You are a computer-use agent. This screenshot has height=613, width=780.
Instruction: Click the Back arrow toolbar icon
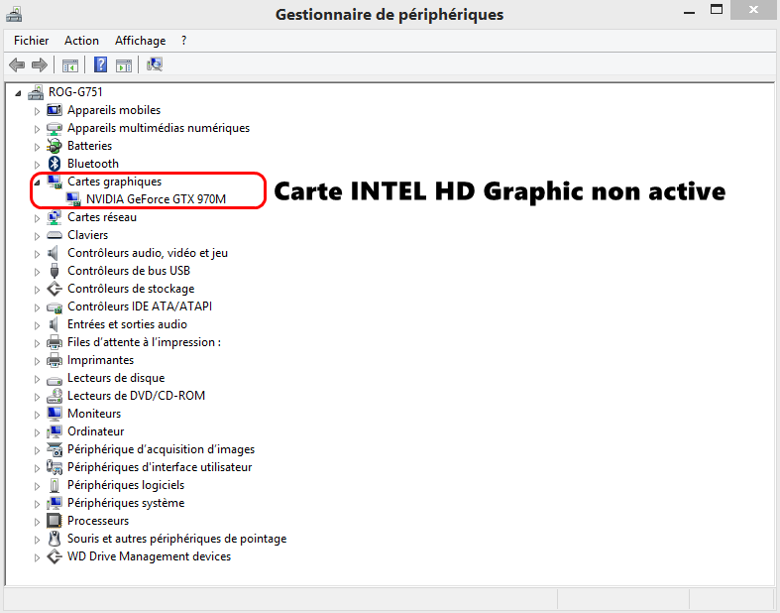coord(16,65)
